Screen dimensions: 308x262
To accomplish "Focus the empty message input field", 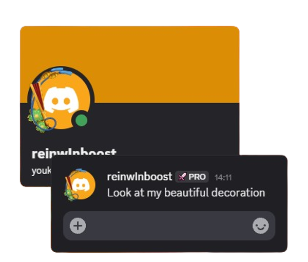I will point(169,226).
